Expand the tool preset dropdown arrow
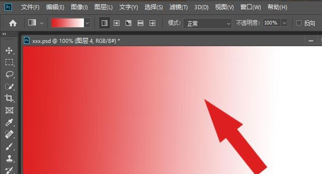The width and height of the screenshot is (322, 174). pos(41,24)
